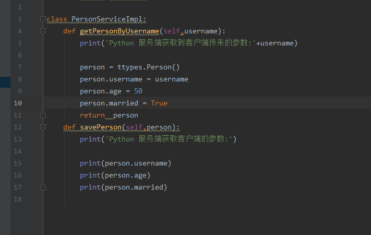
Task: Click line number 5 in the gutter
Action: pyautogui.click(x=19, y=43)
